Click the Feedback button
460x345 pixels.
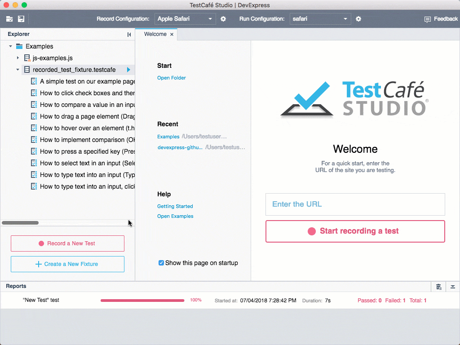[441, 19]
